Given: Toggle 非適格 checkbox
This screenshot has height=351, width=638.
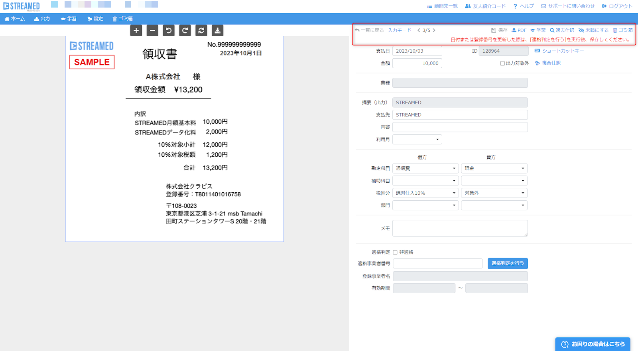Looking at the screenshot, I should click(395, 252).
